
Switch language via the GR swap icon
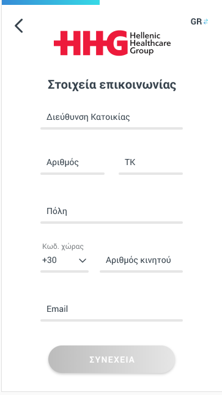(x=199, y=21)
